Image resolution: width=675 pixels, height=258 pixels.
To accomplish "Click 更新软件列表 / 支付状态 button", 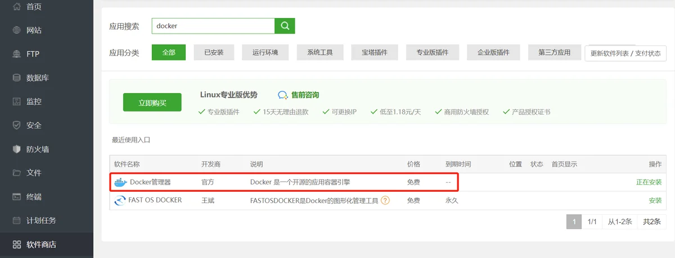I will [x=625, y=53].
